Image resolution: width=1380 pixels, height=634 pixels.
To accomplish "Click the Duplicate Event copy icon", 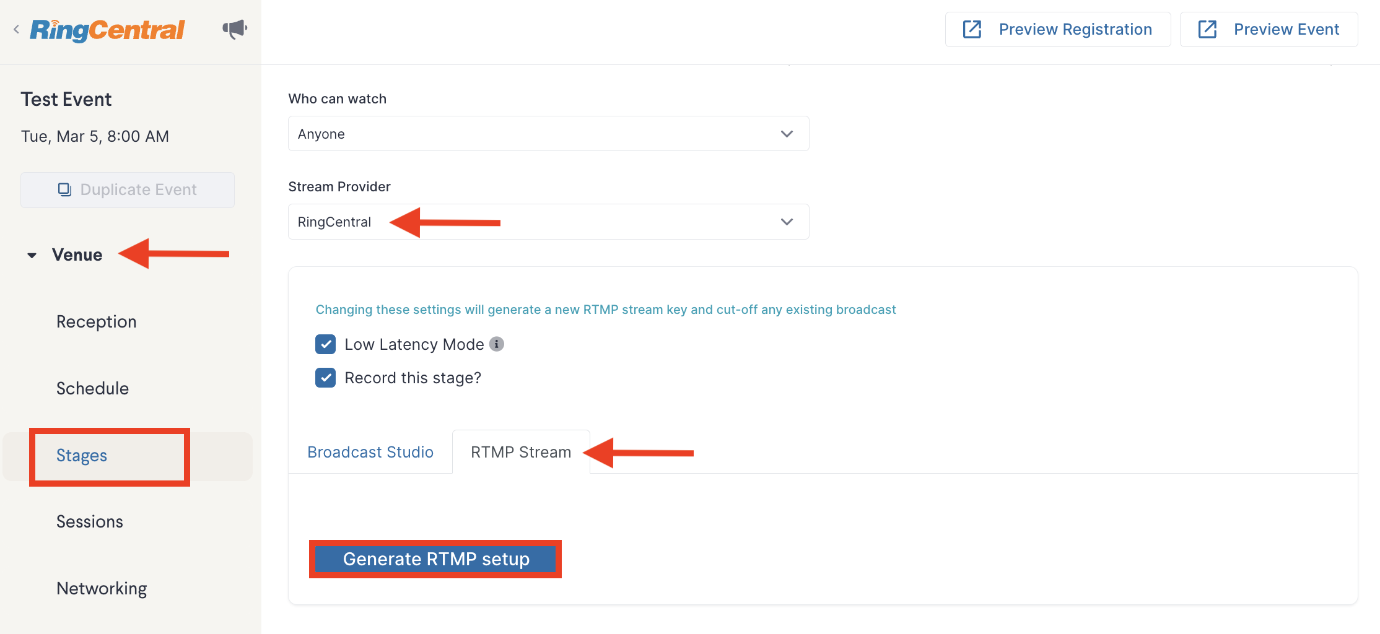I will pos(64,189).
